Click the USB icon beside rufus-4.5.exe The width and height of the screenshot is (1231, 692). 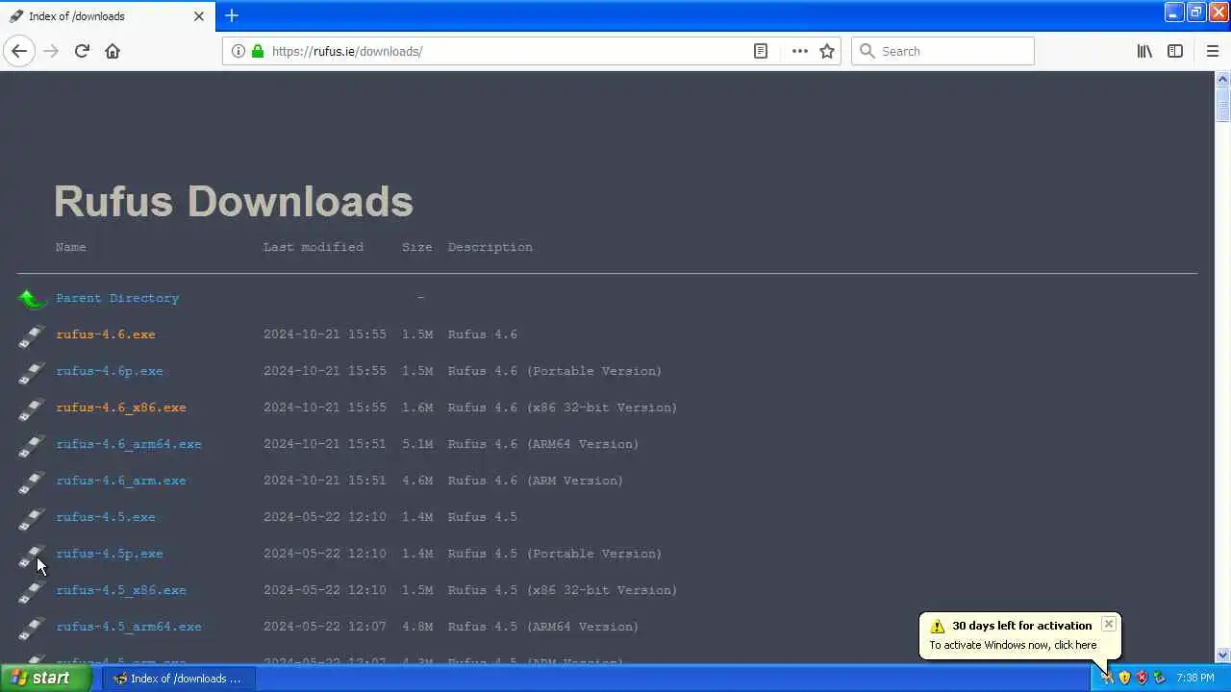pyautogui.click(x=32, y=518)
